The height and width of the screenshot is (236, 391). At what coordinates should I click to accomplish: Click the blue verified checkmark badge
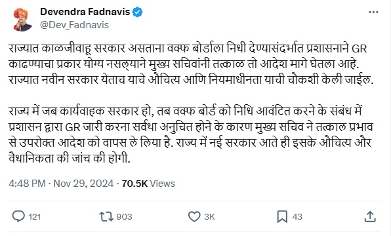[137, 12]
